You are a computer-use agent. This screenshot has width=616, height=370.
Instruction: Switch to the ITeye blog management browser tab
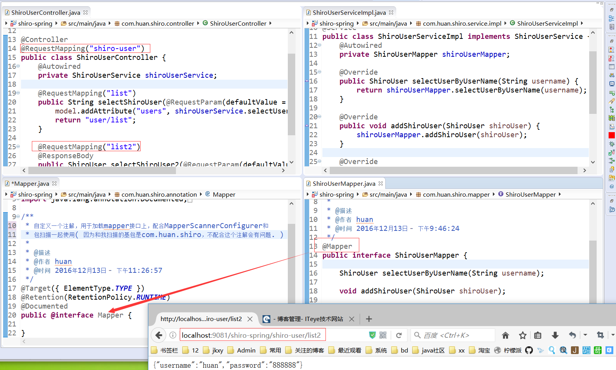click(310, 319)
